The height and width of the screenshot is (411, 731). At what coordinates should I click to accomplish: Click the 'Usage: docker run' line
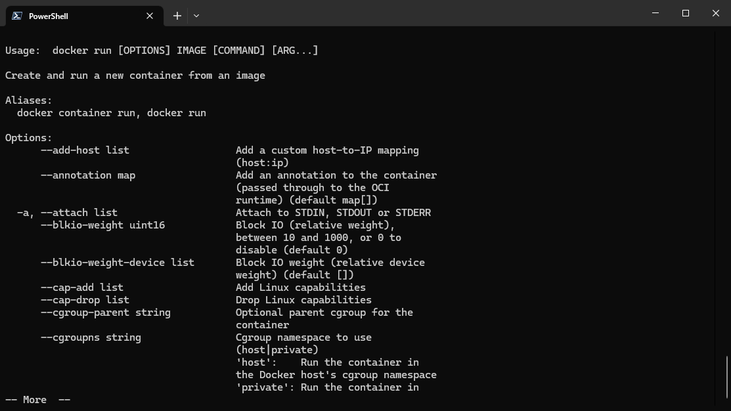(x=162, y=51)
